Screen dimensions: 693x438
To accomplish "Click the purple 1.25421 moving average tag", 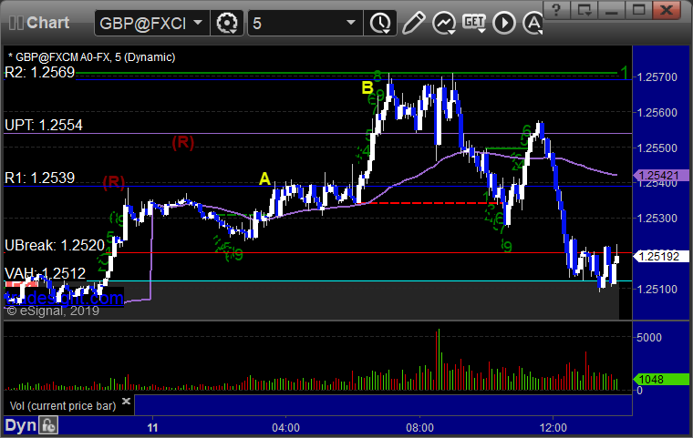I will [661, 175].
